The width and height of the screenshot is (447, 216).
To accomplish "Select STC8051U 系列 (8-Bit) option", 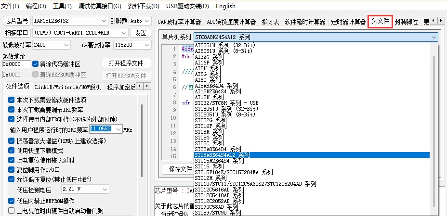I will [312, 114].
